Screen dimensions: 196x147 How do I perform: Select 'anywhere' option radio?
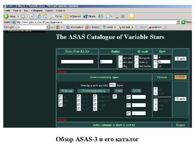point(156,100)
